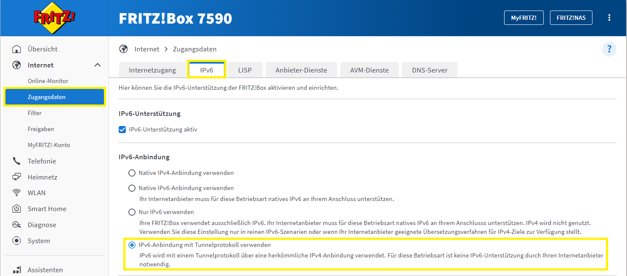The image size is (627, 276).
Task: Select IPv6-Anbindung mit Tunnelprotokoll radio
Action: click(x=132, y=244)
